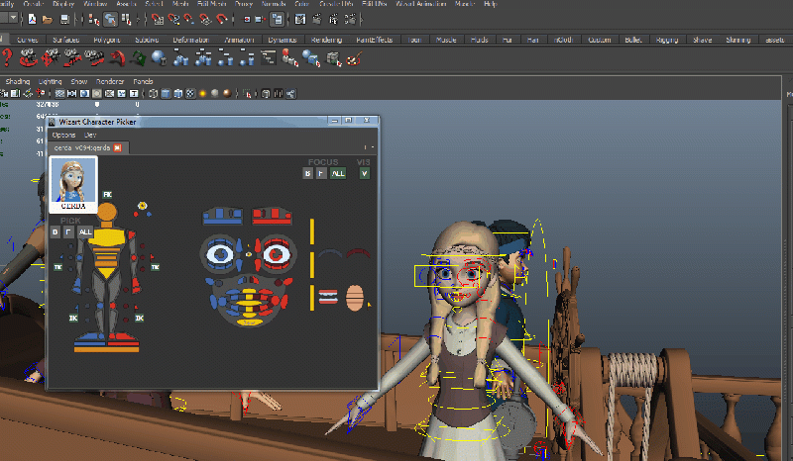Screen dimensions: 793x461
Task: Toggle the VIS 'V' visibility button
Action: [364, 173]
